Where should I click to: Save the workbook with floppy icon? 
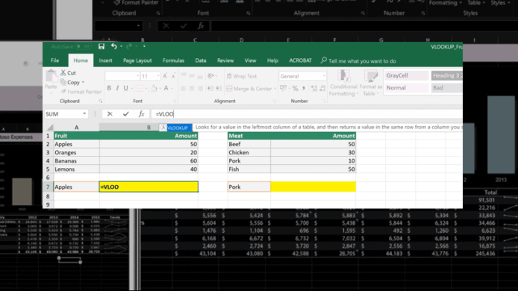pyautogui.click(x=102, y=46)
